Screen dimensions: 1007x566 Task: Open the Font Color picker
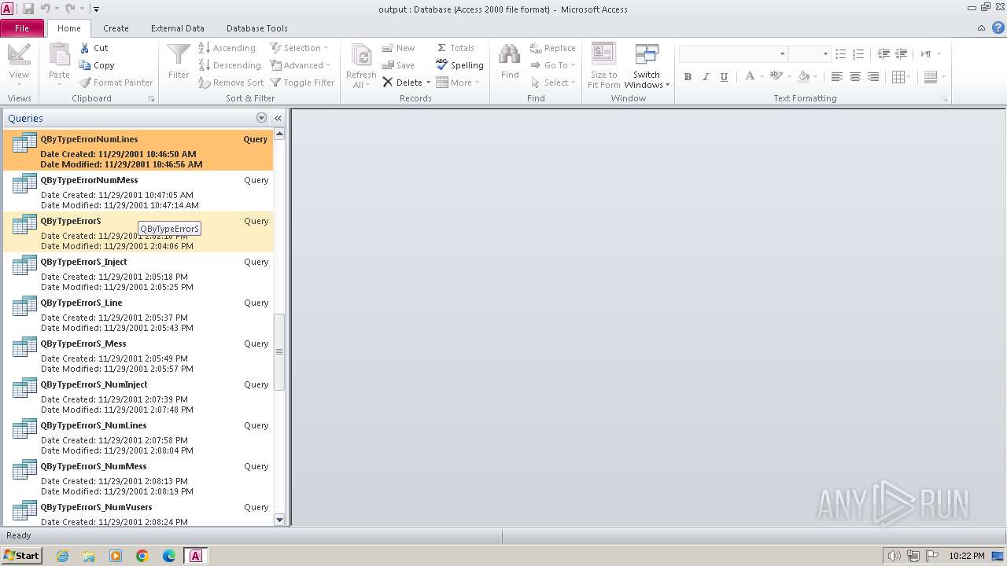coord(753,76)
